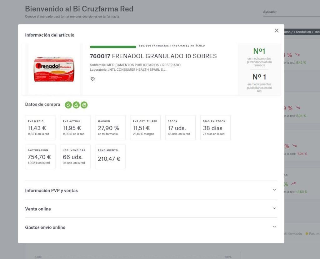This screenshot has height=259, width=320.
Task: Expand the Gastos envio online section
Action: pyautogui.click(x=151, y=227)
